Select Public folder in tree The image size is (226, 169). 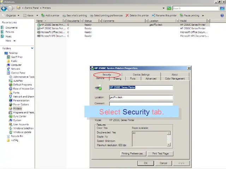pos(14,61)
